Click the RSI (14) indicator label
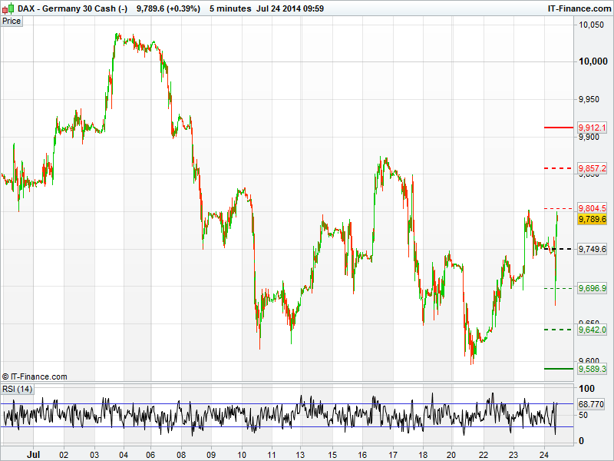 (x=17, y=390)
